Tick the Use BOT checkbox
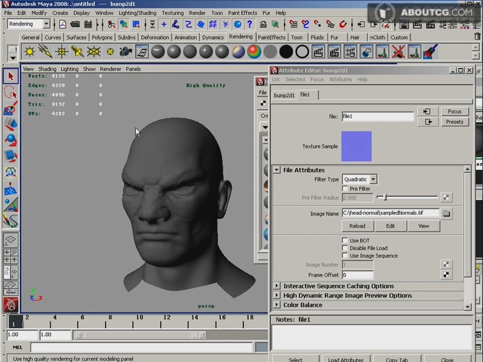This screenshot has width=483, height=362. pos(345,240)
